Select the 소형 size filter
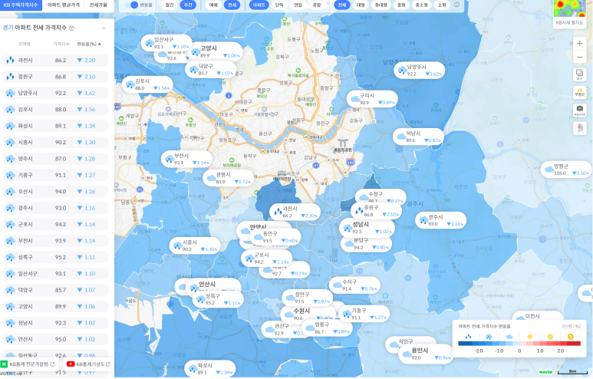This screenshot has width=593, height=379. pos(442,5)
